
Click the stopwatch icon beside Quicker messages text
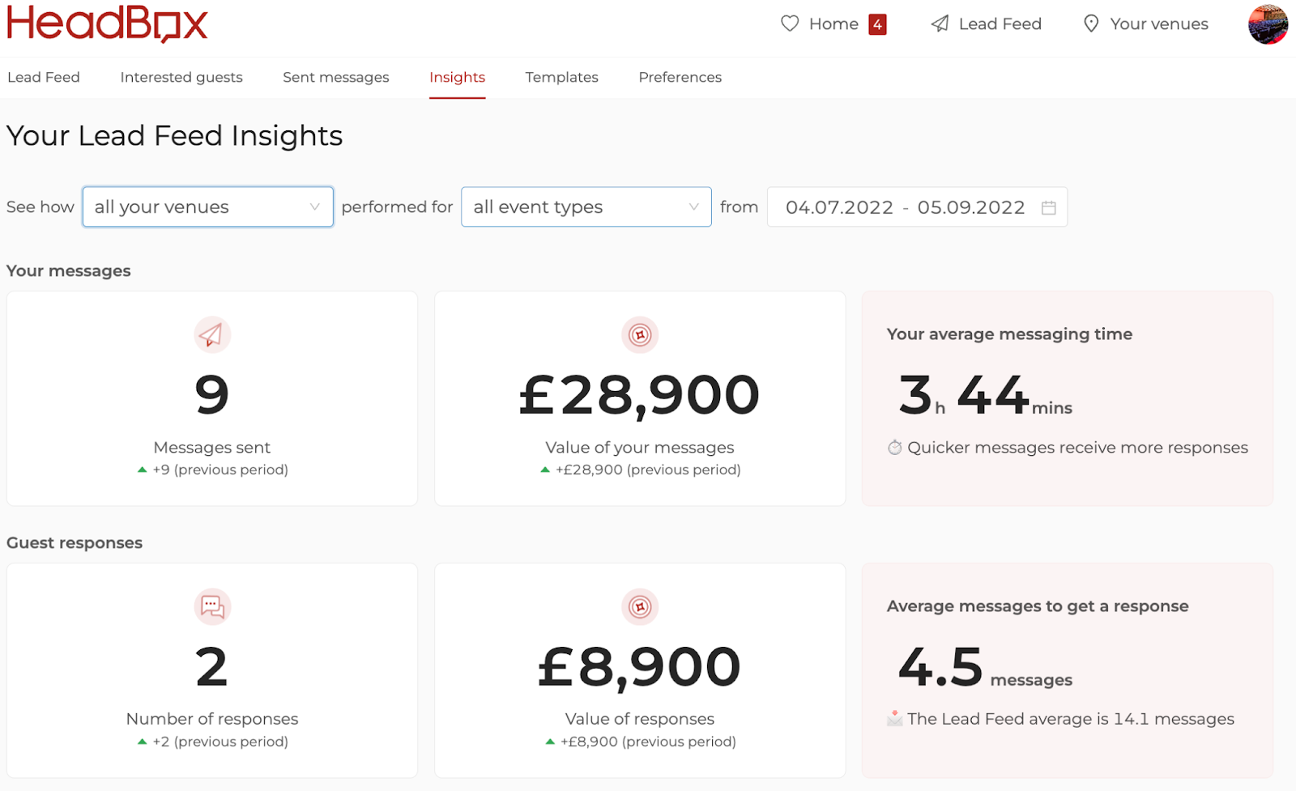point(894,448)
